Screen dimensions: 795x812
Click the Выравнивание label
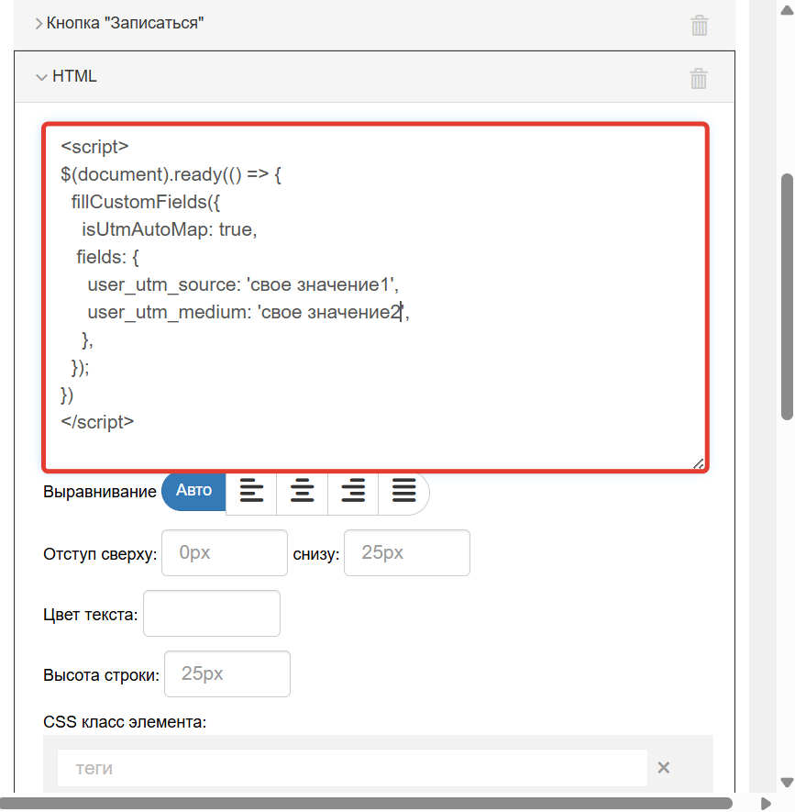click(99, 492)
